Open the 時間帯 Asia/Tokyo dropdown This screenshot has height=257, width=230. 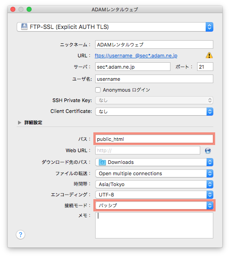[x=154, y=184]
